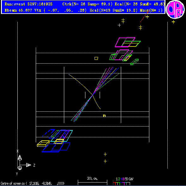The height and width of the screenshot is (186, 186).
Task: Click the Run:event 5297:161925 text
Action: (28, 4)
